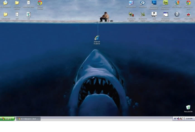The height and width of the screenshot is (132, 195).
Task: Click the network computer tray icon
Action: tap(175, 119)
